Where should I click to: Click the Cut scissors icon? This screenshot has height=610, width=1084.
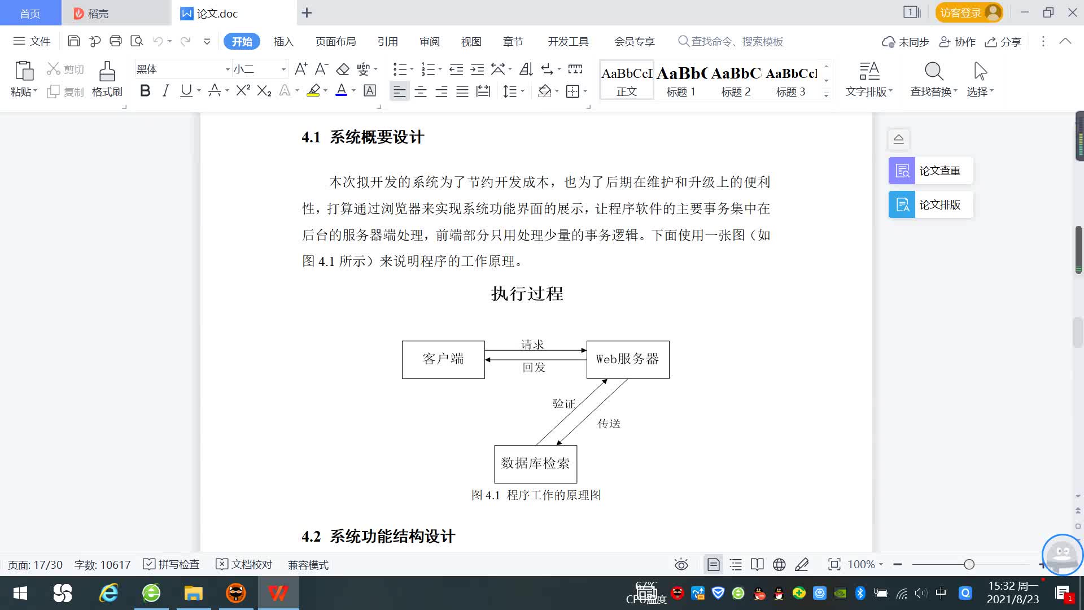pos(54,69)
